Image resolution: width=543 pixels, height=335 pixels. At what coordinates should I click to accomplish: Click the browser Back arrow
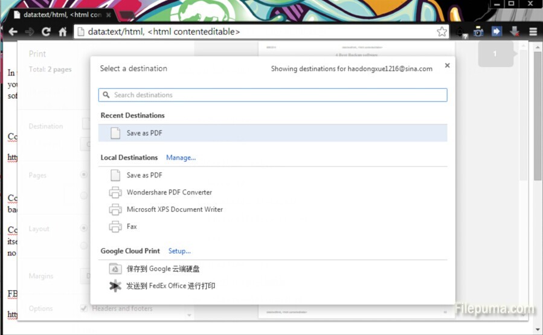[13, 31]
